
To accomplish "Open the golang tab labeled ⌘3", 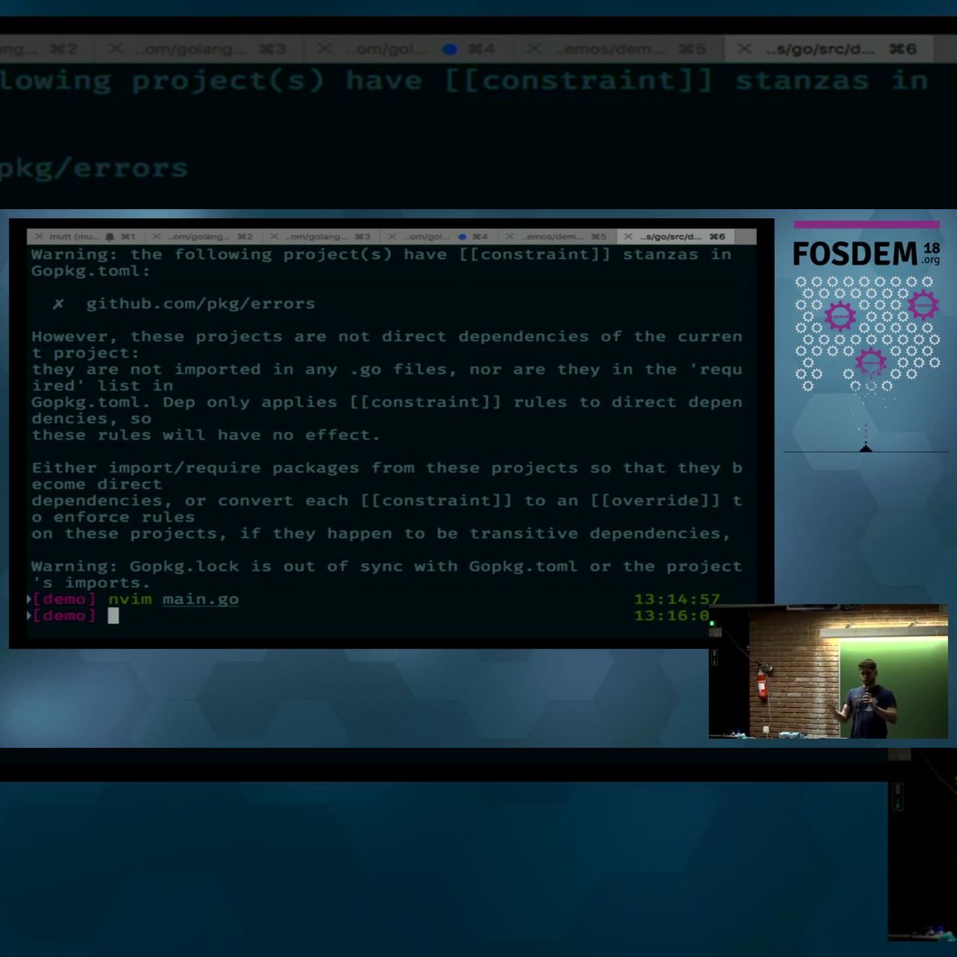I will pyautogui.click(x=321, y=237).
